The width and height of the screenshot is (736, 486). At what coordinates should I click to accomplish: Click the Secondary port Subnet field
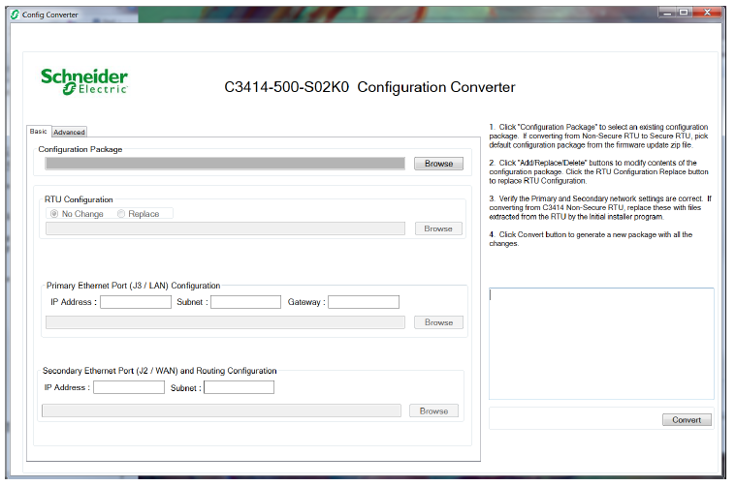pyautogui.click(x=239, y=387)
